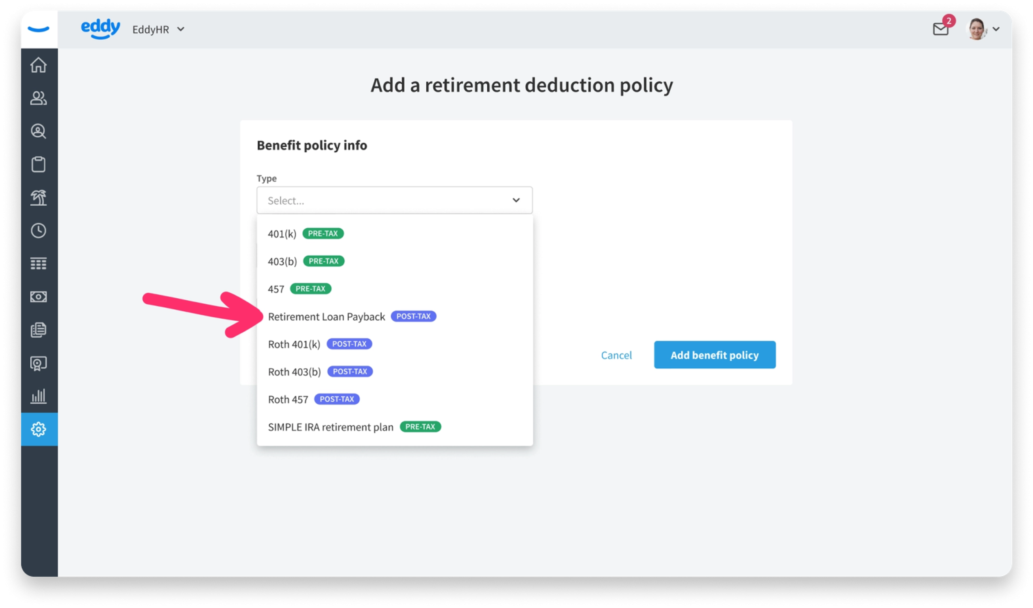Open the mail inbox notifications icon
The image size is (1033, 608).
(x=940, y=29)
